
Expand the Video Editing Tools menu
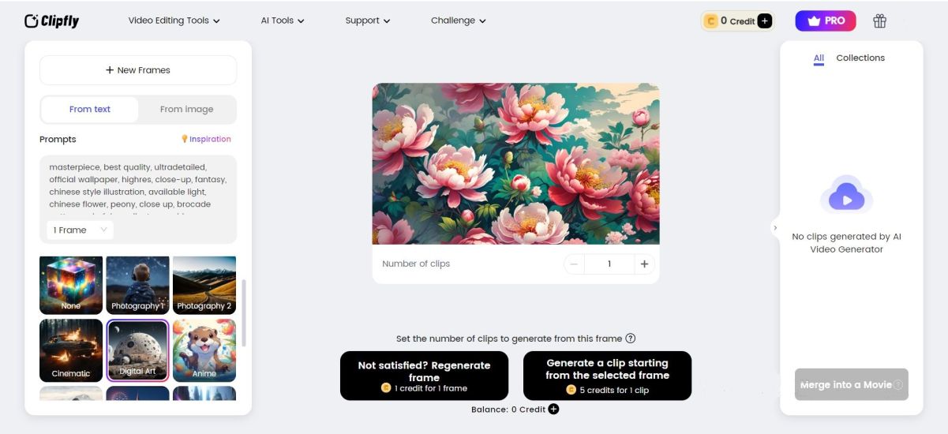pos(174,21)
